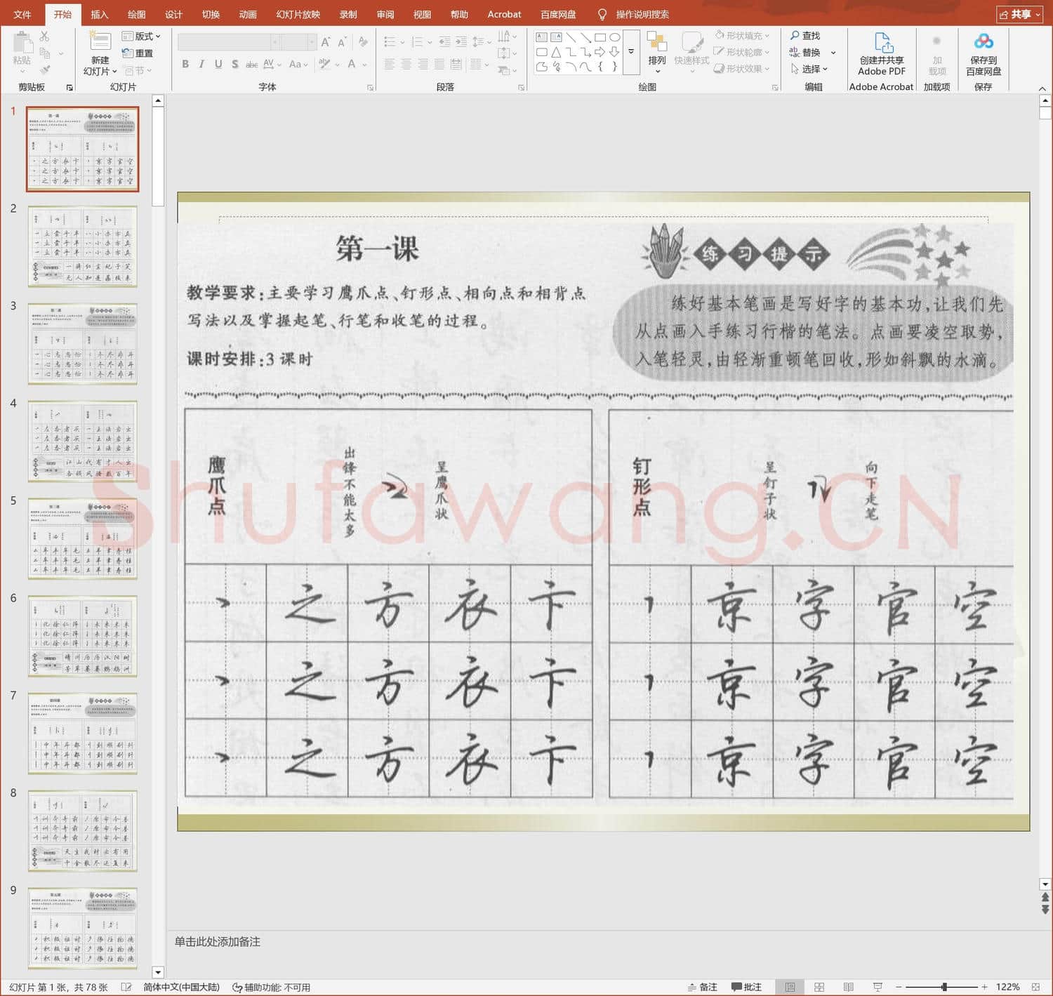Click the Reset (重置) slide button

point(138,53)
